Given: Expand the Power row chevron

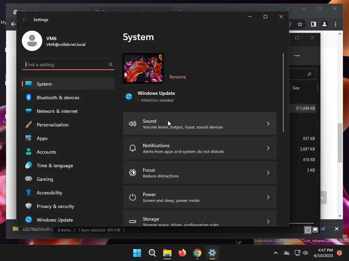Looking at the screenshot, I should pyautogui.click(x=268, y=197).
